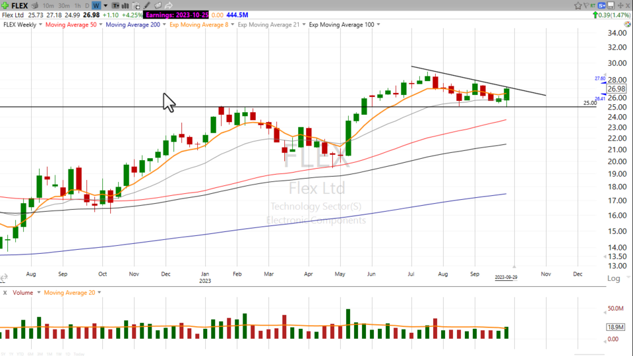The image size is (633, 356).
Task: Close the Volume pane with X
Action: pos(5,293)
